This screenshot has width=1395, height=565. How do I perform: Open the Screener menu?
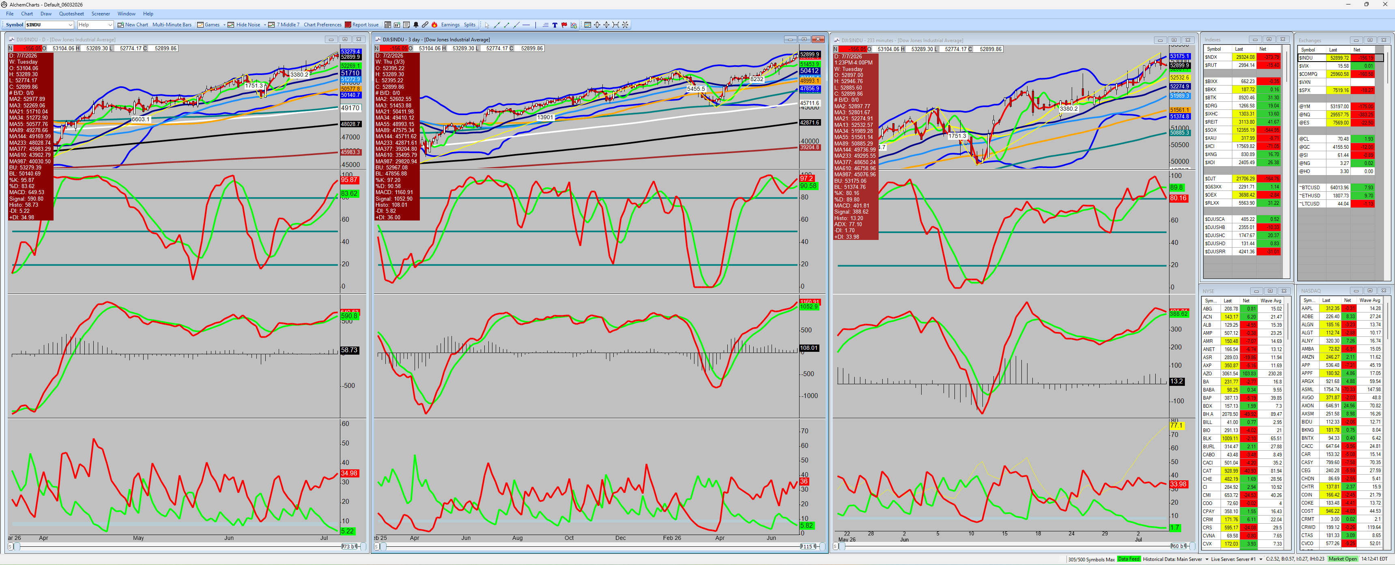pos(101,13)
